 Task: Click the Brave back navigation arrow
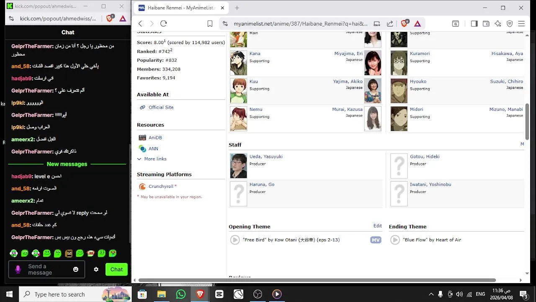click(140, 24)
